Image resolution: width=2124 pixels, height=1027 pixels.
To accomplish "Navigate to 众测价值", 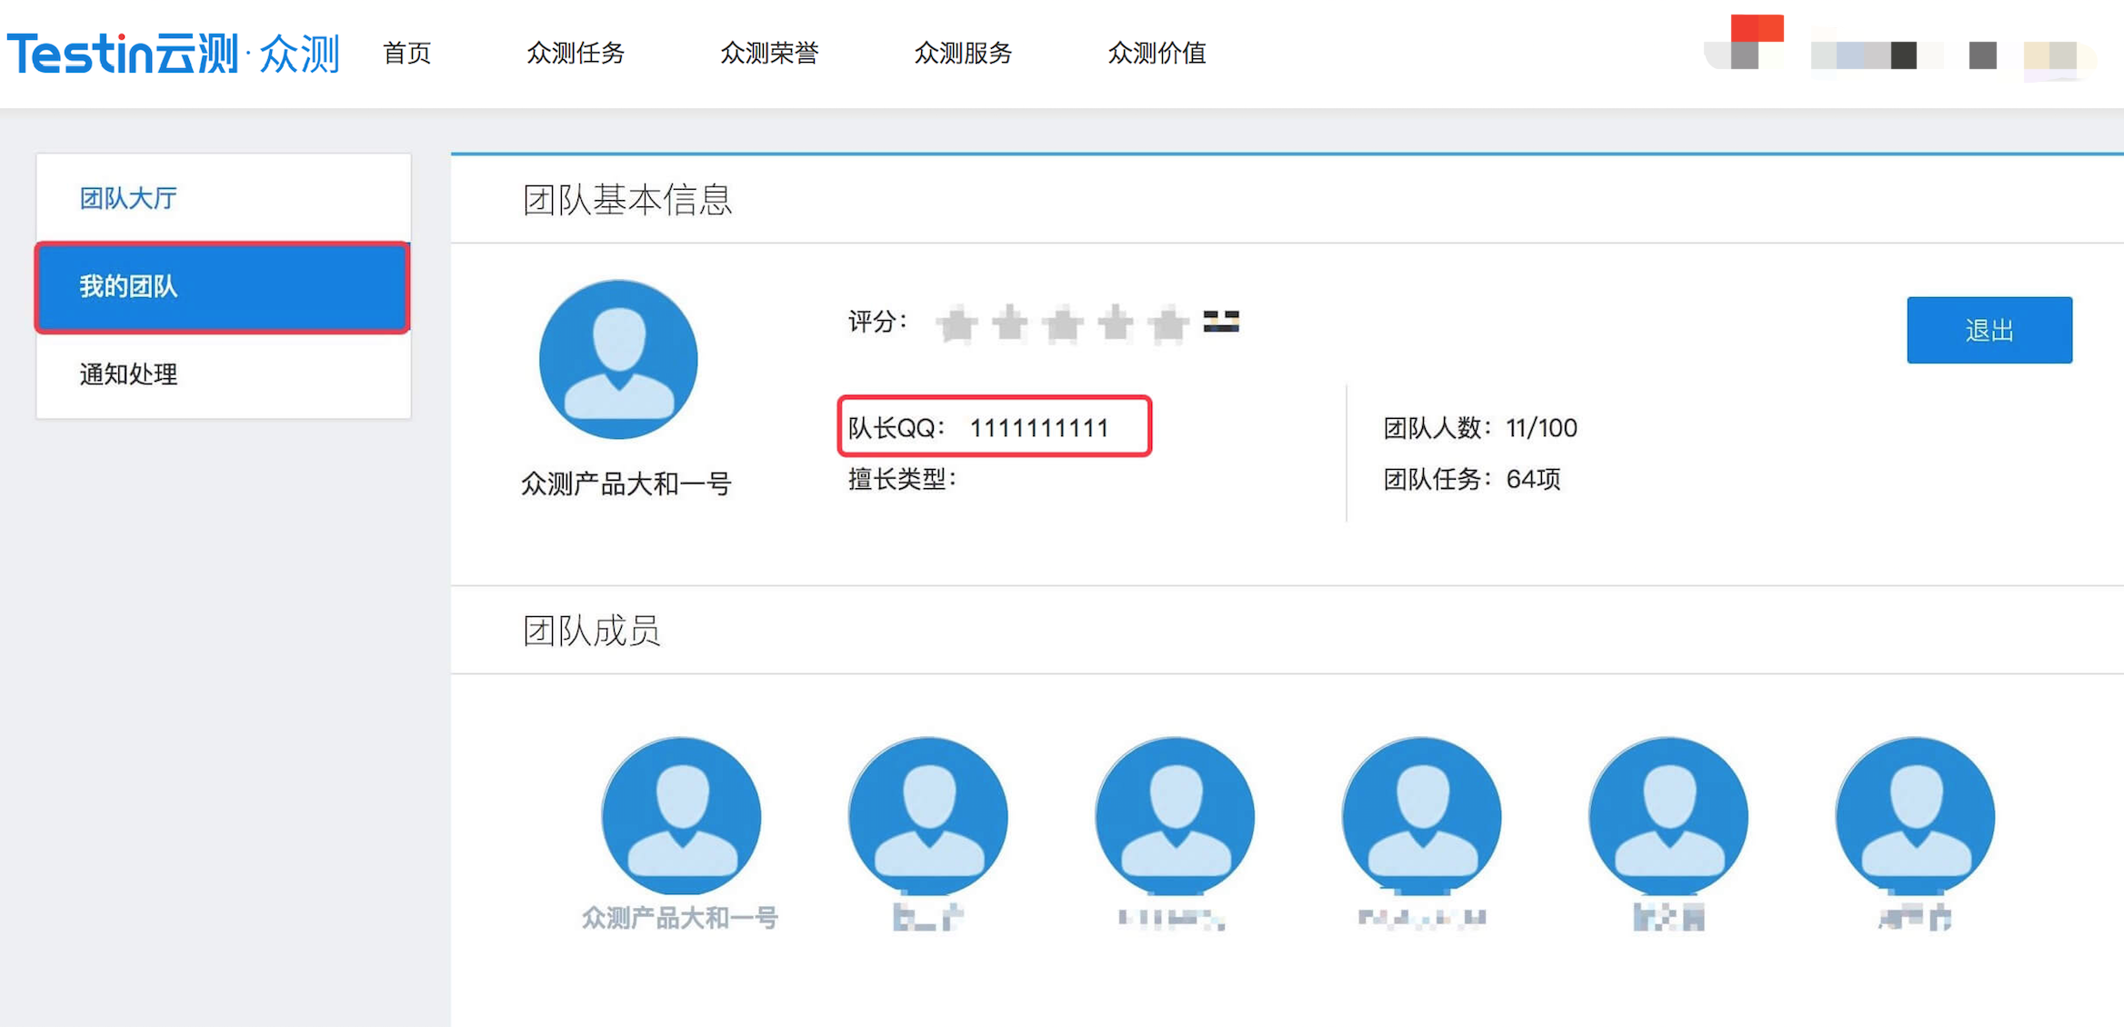I will (x=1157, y=53).
